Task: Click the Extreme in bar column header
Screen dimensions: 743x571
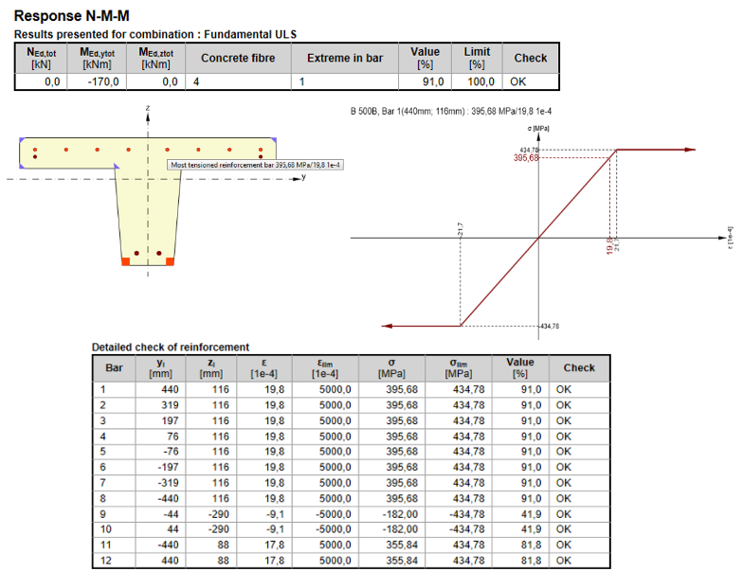Action: [345, 59]
